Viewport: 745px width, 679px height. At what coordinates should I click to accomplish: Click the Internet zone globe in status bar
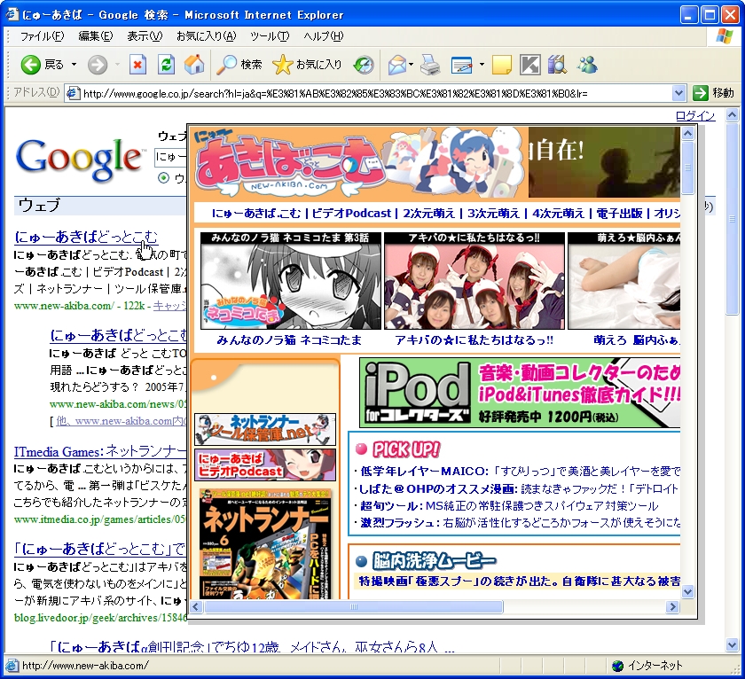click(617, 666)
